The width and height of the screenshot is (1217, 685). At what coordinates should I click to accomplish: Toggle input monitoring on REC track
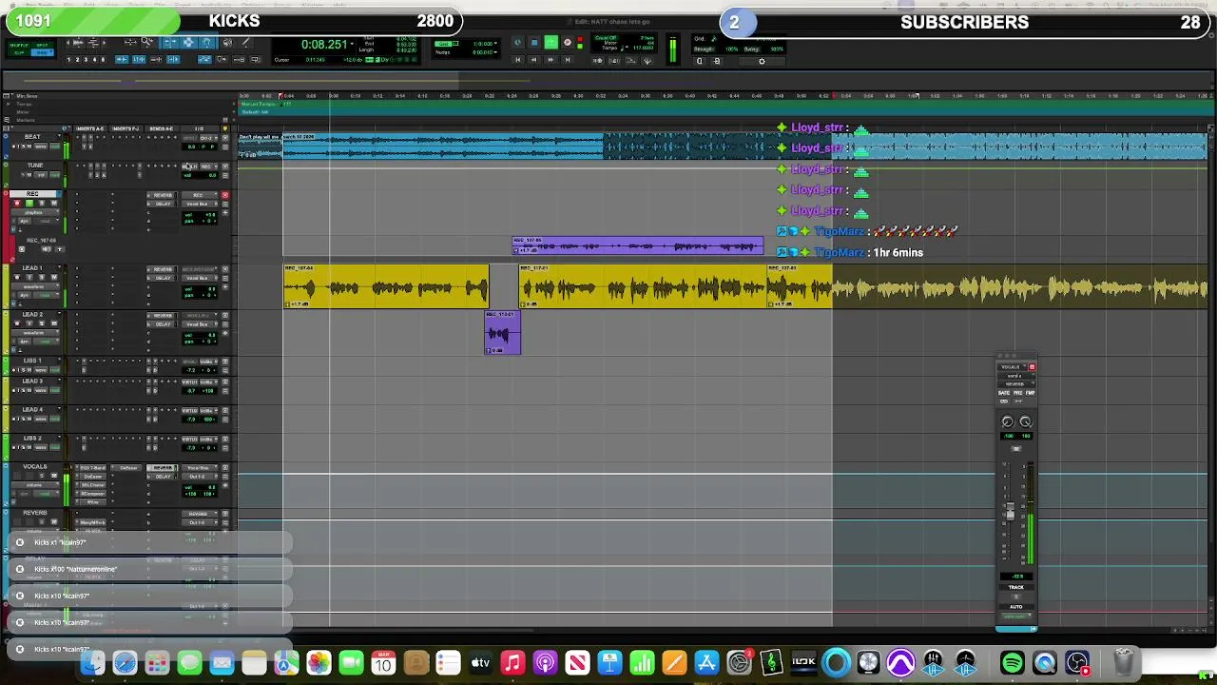(x=29, y=203)
